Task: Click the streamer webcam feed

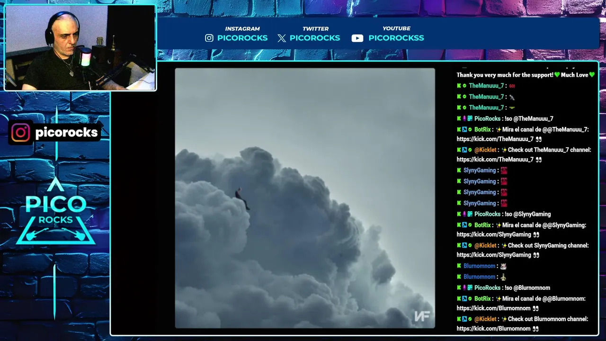Action: 80,47
